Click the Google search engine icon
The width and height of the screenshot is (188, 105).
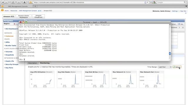[154, 2]
